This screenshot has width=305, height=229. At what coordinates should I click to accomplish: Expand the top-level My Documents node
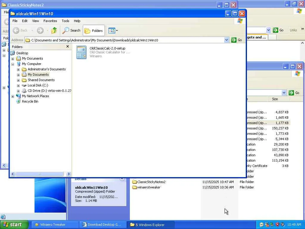coord(13,59)
